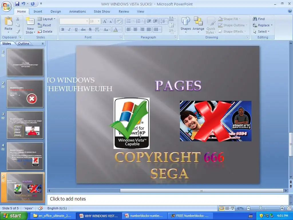Switch to the Slide Show ribbon tab
The height and width of the screenshot is (220, 293).
click(x=102, y=11)
